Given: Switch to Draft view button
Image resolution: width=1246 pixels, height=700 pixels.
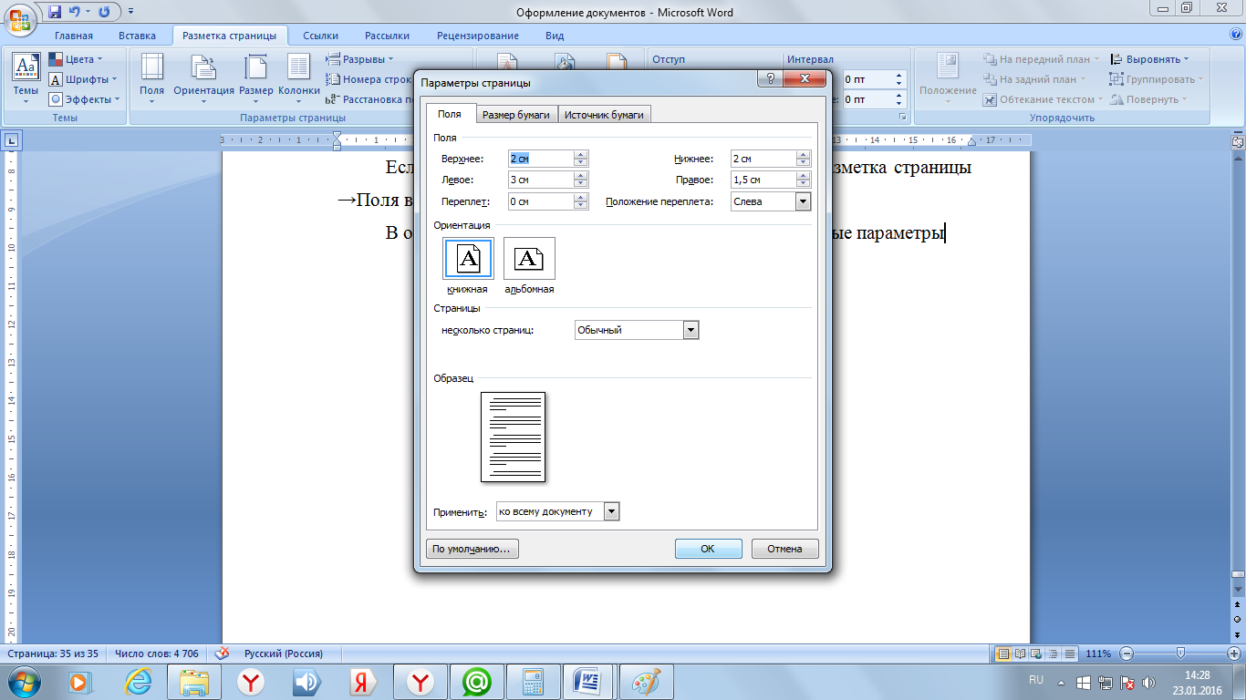Looking at the screenshot, I should [x=1069, y=654].
